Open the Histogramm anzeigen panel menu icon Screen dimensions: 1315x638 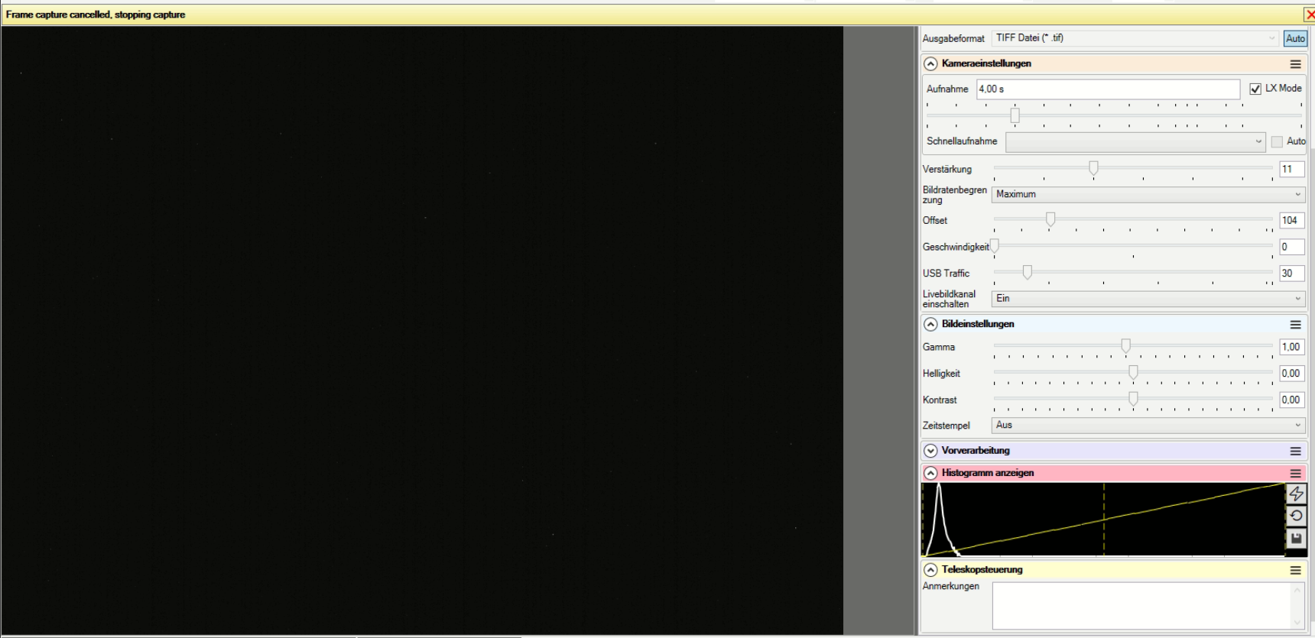[1295, 474]
